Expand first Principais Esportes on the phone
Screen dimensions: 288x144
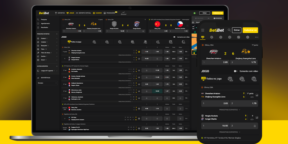pyautogui.click(x=229, y=110)
